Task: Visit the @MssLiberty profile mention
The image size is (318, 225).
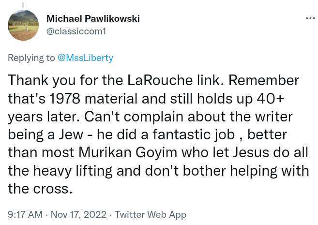Action: [85, 58]
